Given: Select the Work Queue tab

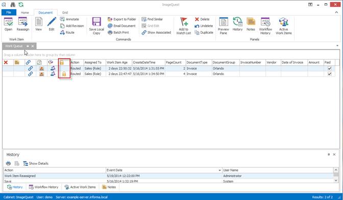Looking at the screenshot, I should (x=14, y=46).
